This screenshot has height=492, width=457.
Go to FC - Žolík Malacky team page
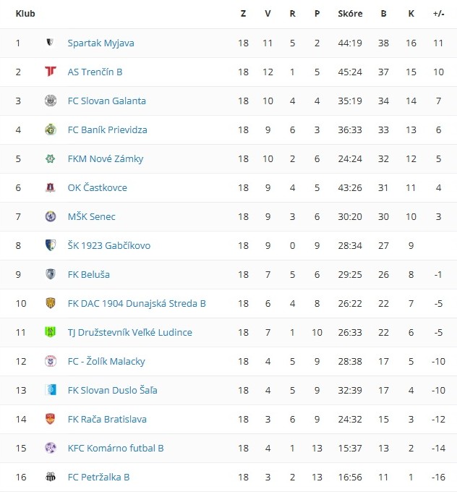(106, 361)
